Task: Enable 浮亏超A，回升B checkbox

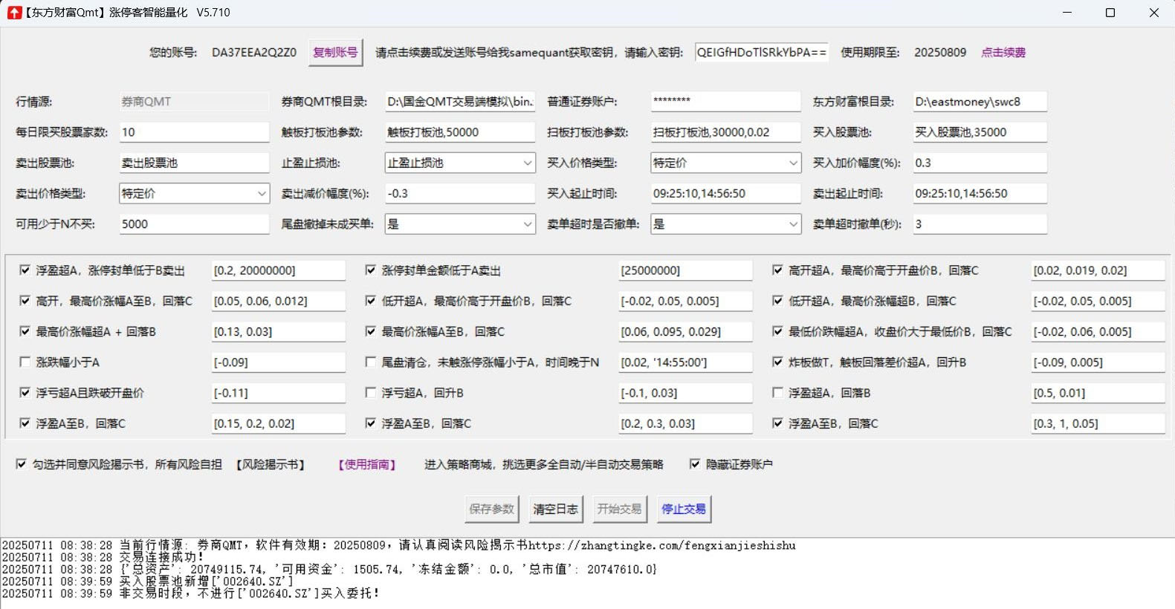Action: (371, 393)
